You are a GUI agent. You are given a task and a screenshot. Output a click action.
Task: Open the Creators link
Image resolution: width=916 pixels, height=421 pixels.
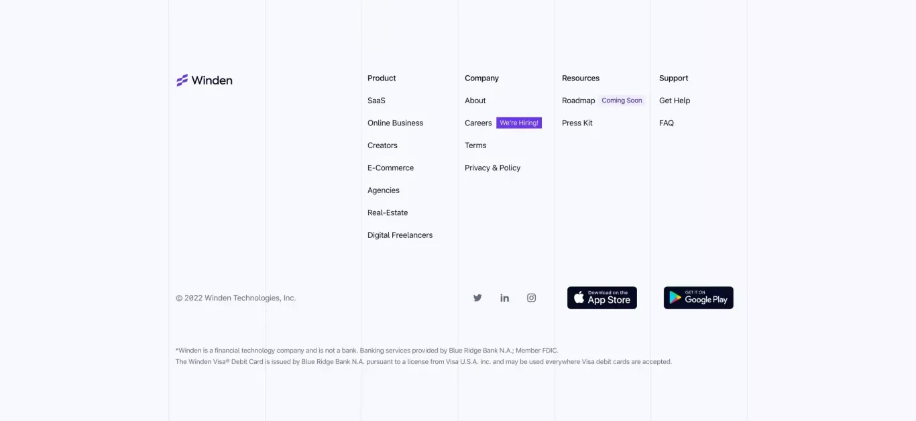[x=382, y=145]
